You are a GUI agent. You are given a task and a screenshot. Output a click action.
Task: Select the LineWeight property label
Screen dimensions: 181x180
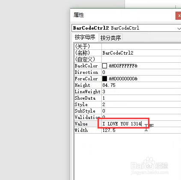tap(87, 92)
